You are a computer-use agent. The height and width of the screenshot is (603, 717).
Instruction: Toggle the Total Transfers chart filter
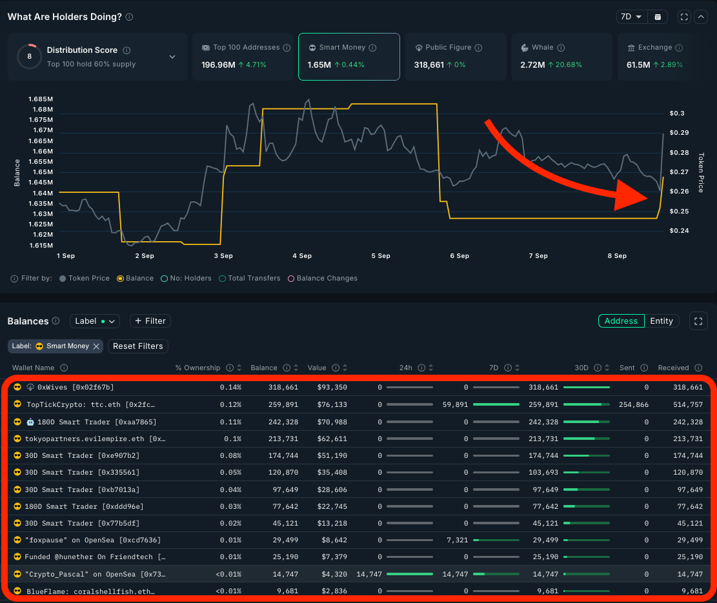250,278
